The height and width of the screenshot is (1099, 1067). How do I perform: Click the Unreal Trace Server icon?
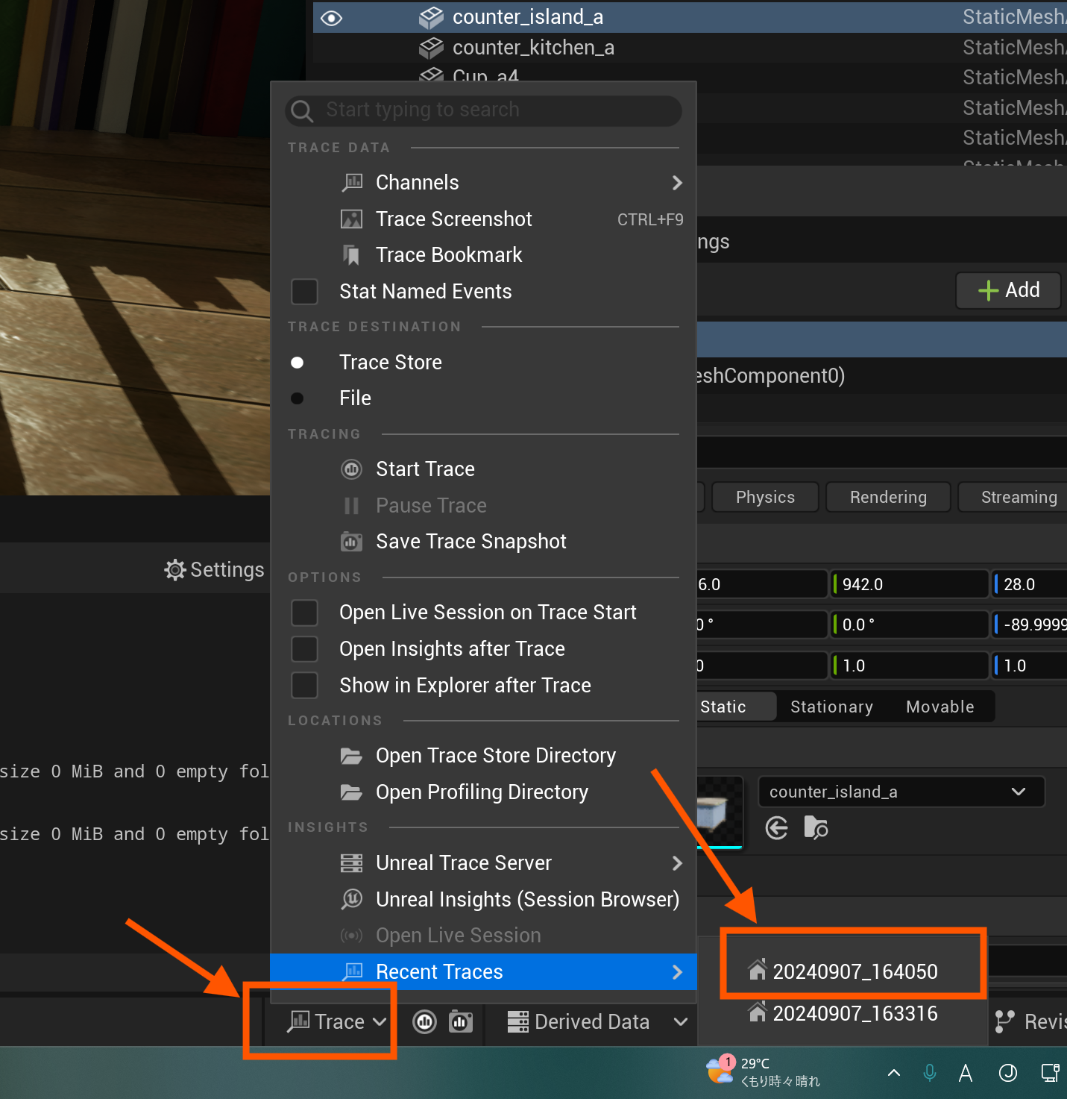352,863
